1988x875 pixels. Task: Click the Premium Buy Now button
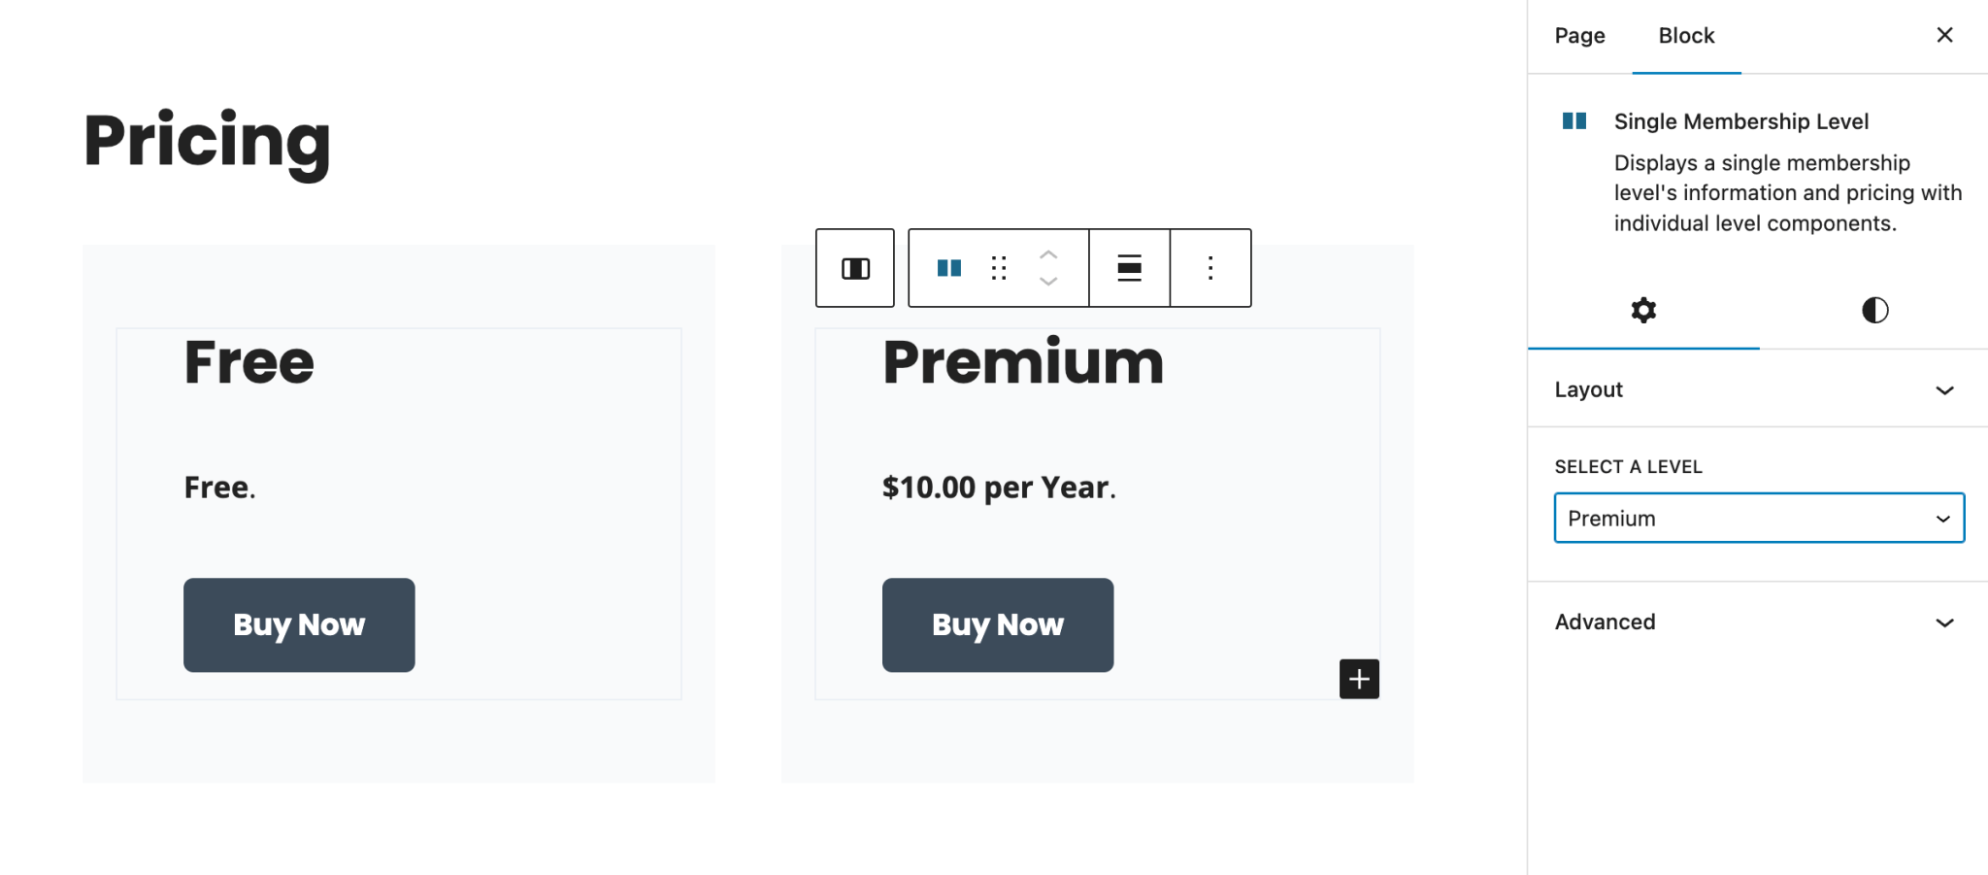997,624
